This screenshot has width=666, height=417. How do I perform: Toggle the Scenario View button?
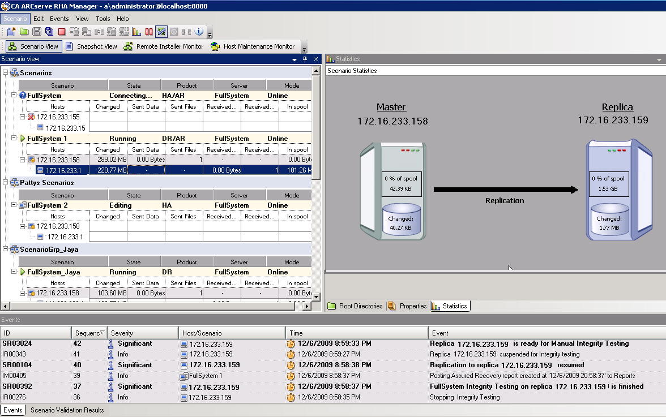pyautogui.click(x=33, y=46)
